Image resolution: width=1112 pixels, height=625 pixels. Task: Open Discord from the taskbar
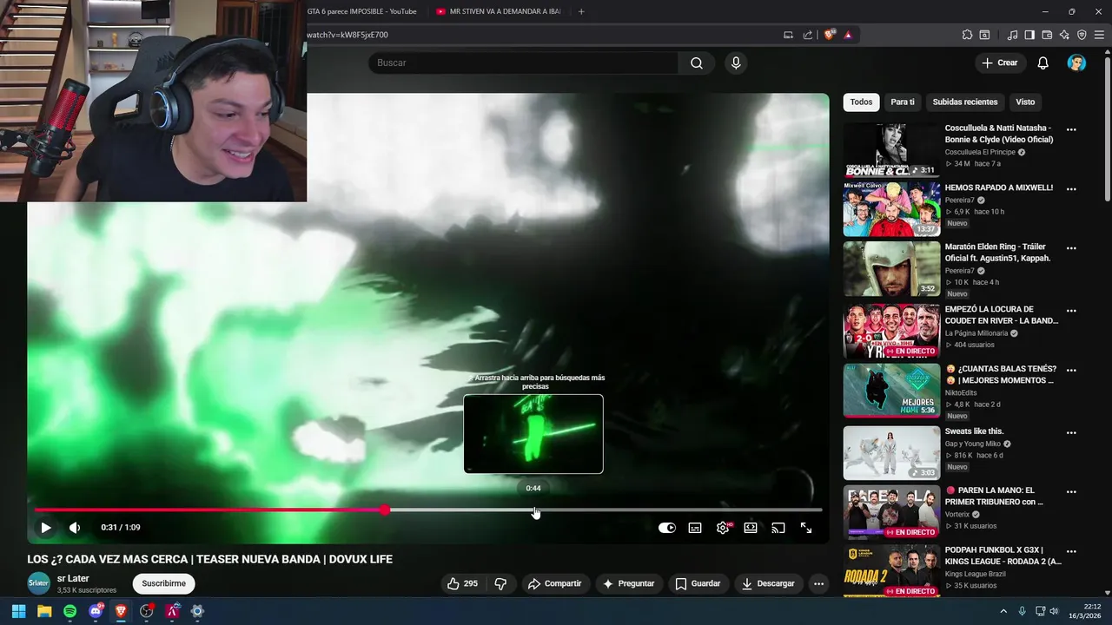(95, 611)
